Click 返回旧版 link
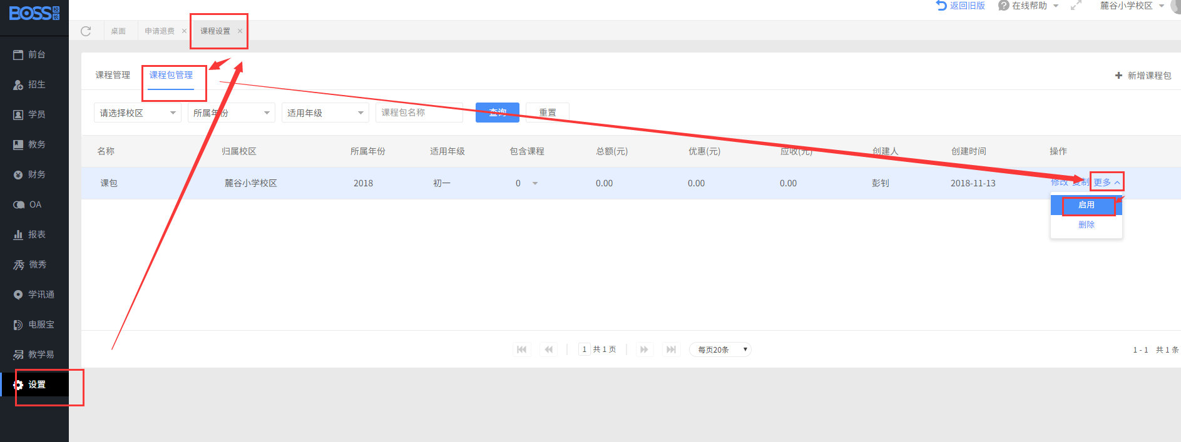1181x442 pixels. pos(961,6)
